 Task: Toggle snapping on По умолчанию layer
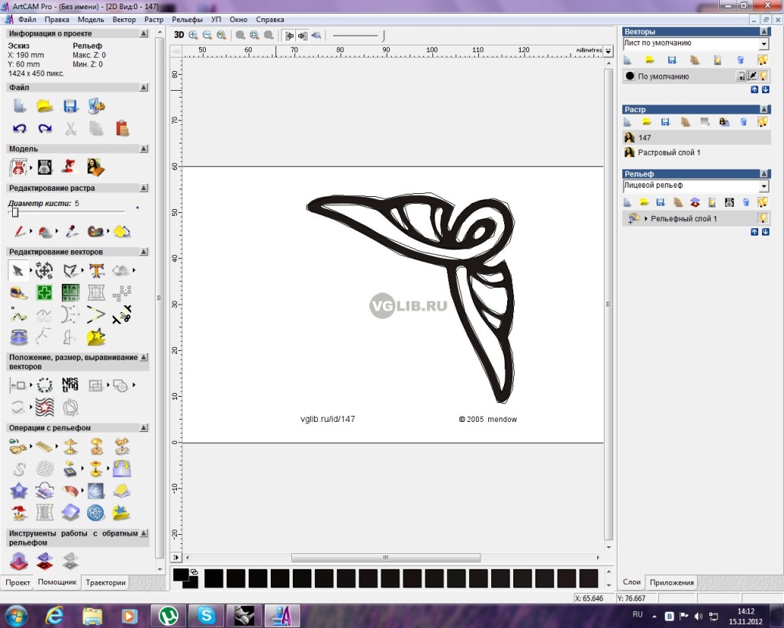[x=753, y=76]
